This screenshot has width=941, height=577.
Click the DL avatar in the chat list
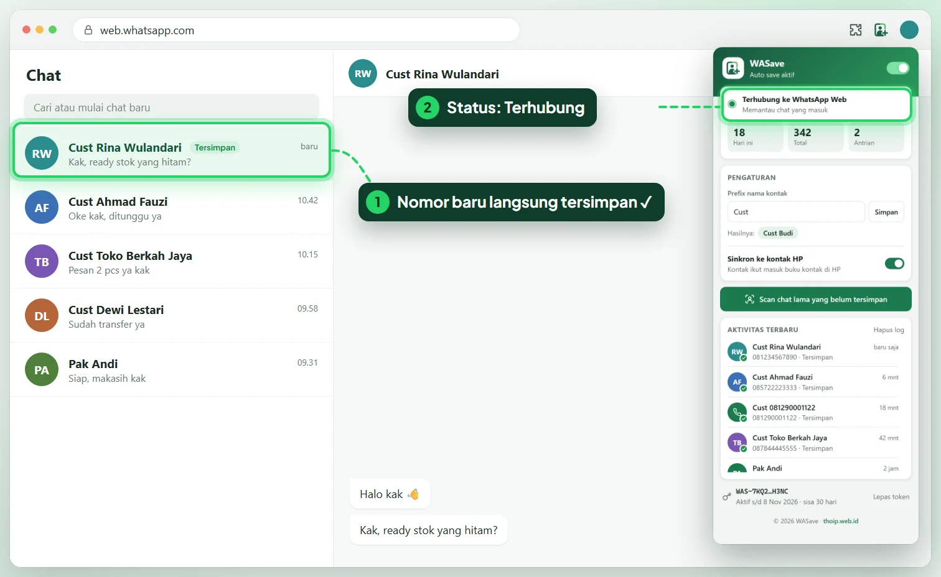pyautogui.click(x=42, y=315)
